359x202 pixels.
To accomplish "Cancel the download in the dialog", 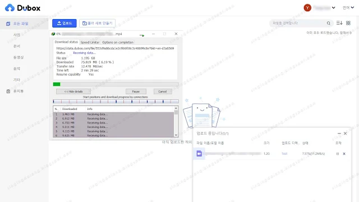I will tap(163, 91).
